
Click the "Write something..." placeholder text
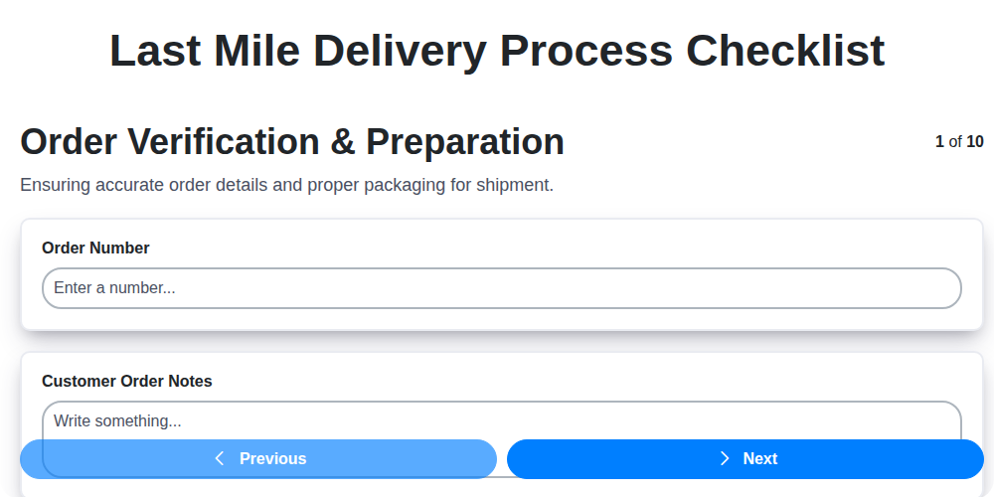[x=117, y=420]
